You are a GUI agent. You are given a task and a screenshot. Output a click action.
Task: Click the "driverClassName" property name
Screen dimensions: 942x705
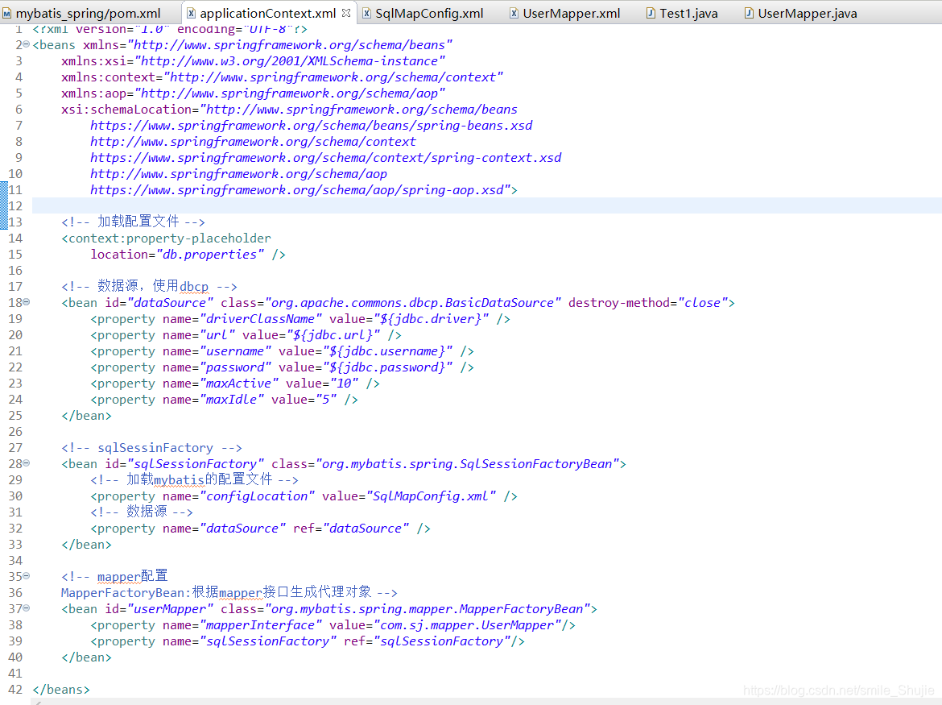(x=261, y=319)
